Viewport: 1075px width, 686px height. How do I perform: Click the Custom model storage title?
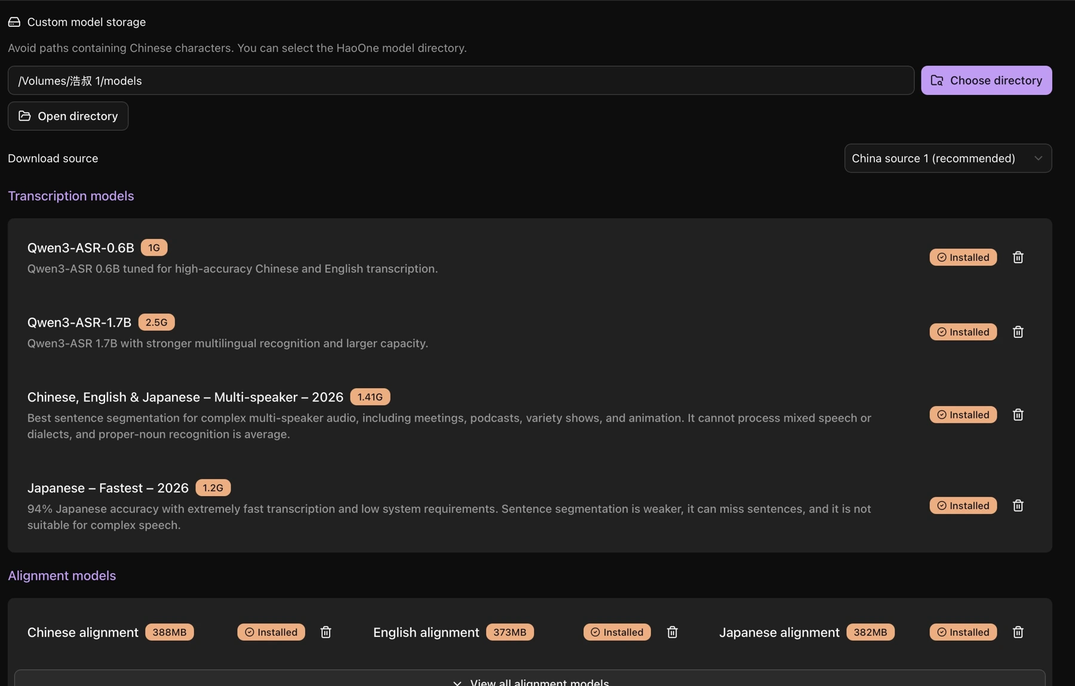87,22
